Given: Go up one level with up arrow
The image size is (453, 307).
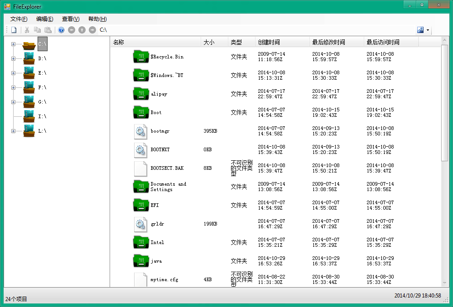Looking at the screenshot, I should tap(82, 30).
